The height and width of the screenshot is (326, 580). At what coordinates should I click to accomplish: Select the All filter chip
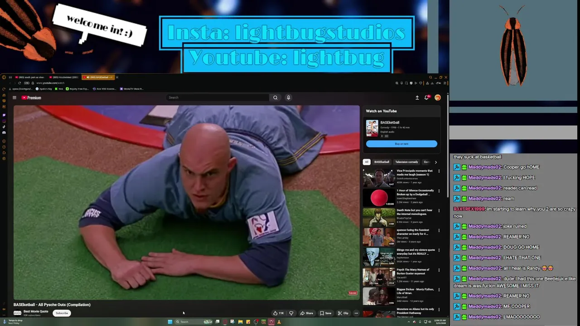(367, 162)
